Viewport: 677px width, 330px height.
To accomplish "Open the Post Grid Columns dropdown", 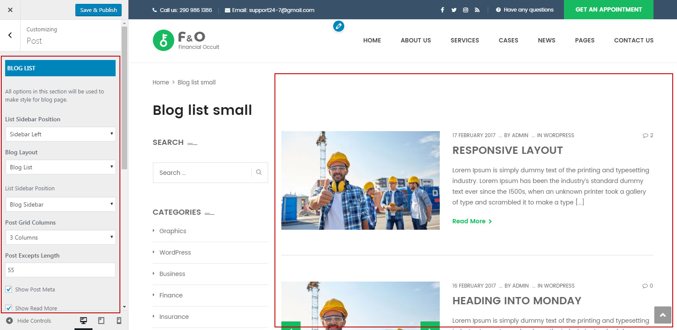I will click(x=60, y=237).
